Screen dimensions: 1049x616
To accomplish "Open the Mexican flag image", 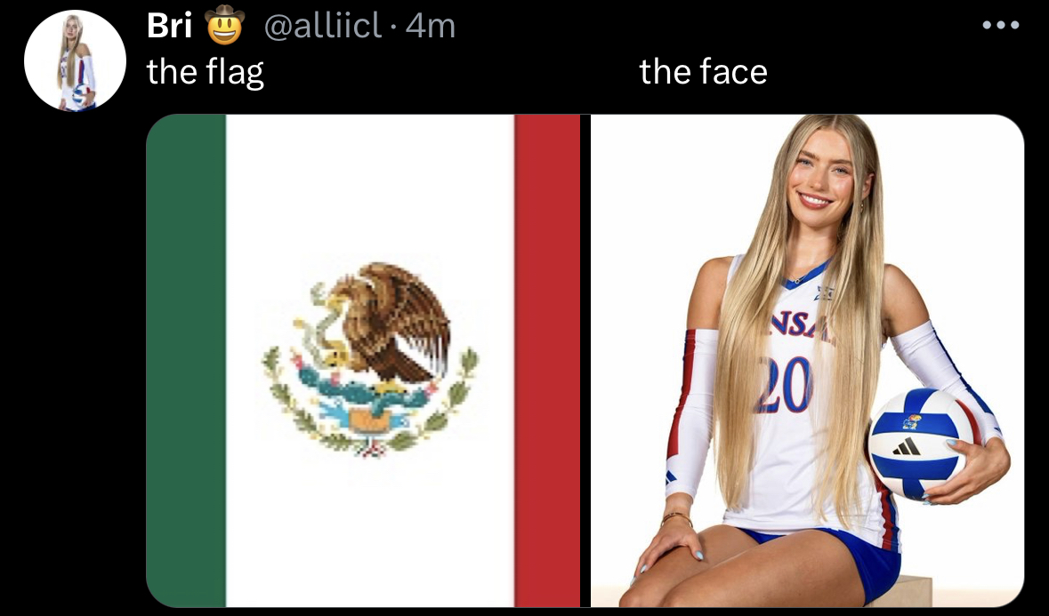I will point(363,361).
